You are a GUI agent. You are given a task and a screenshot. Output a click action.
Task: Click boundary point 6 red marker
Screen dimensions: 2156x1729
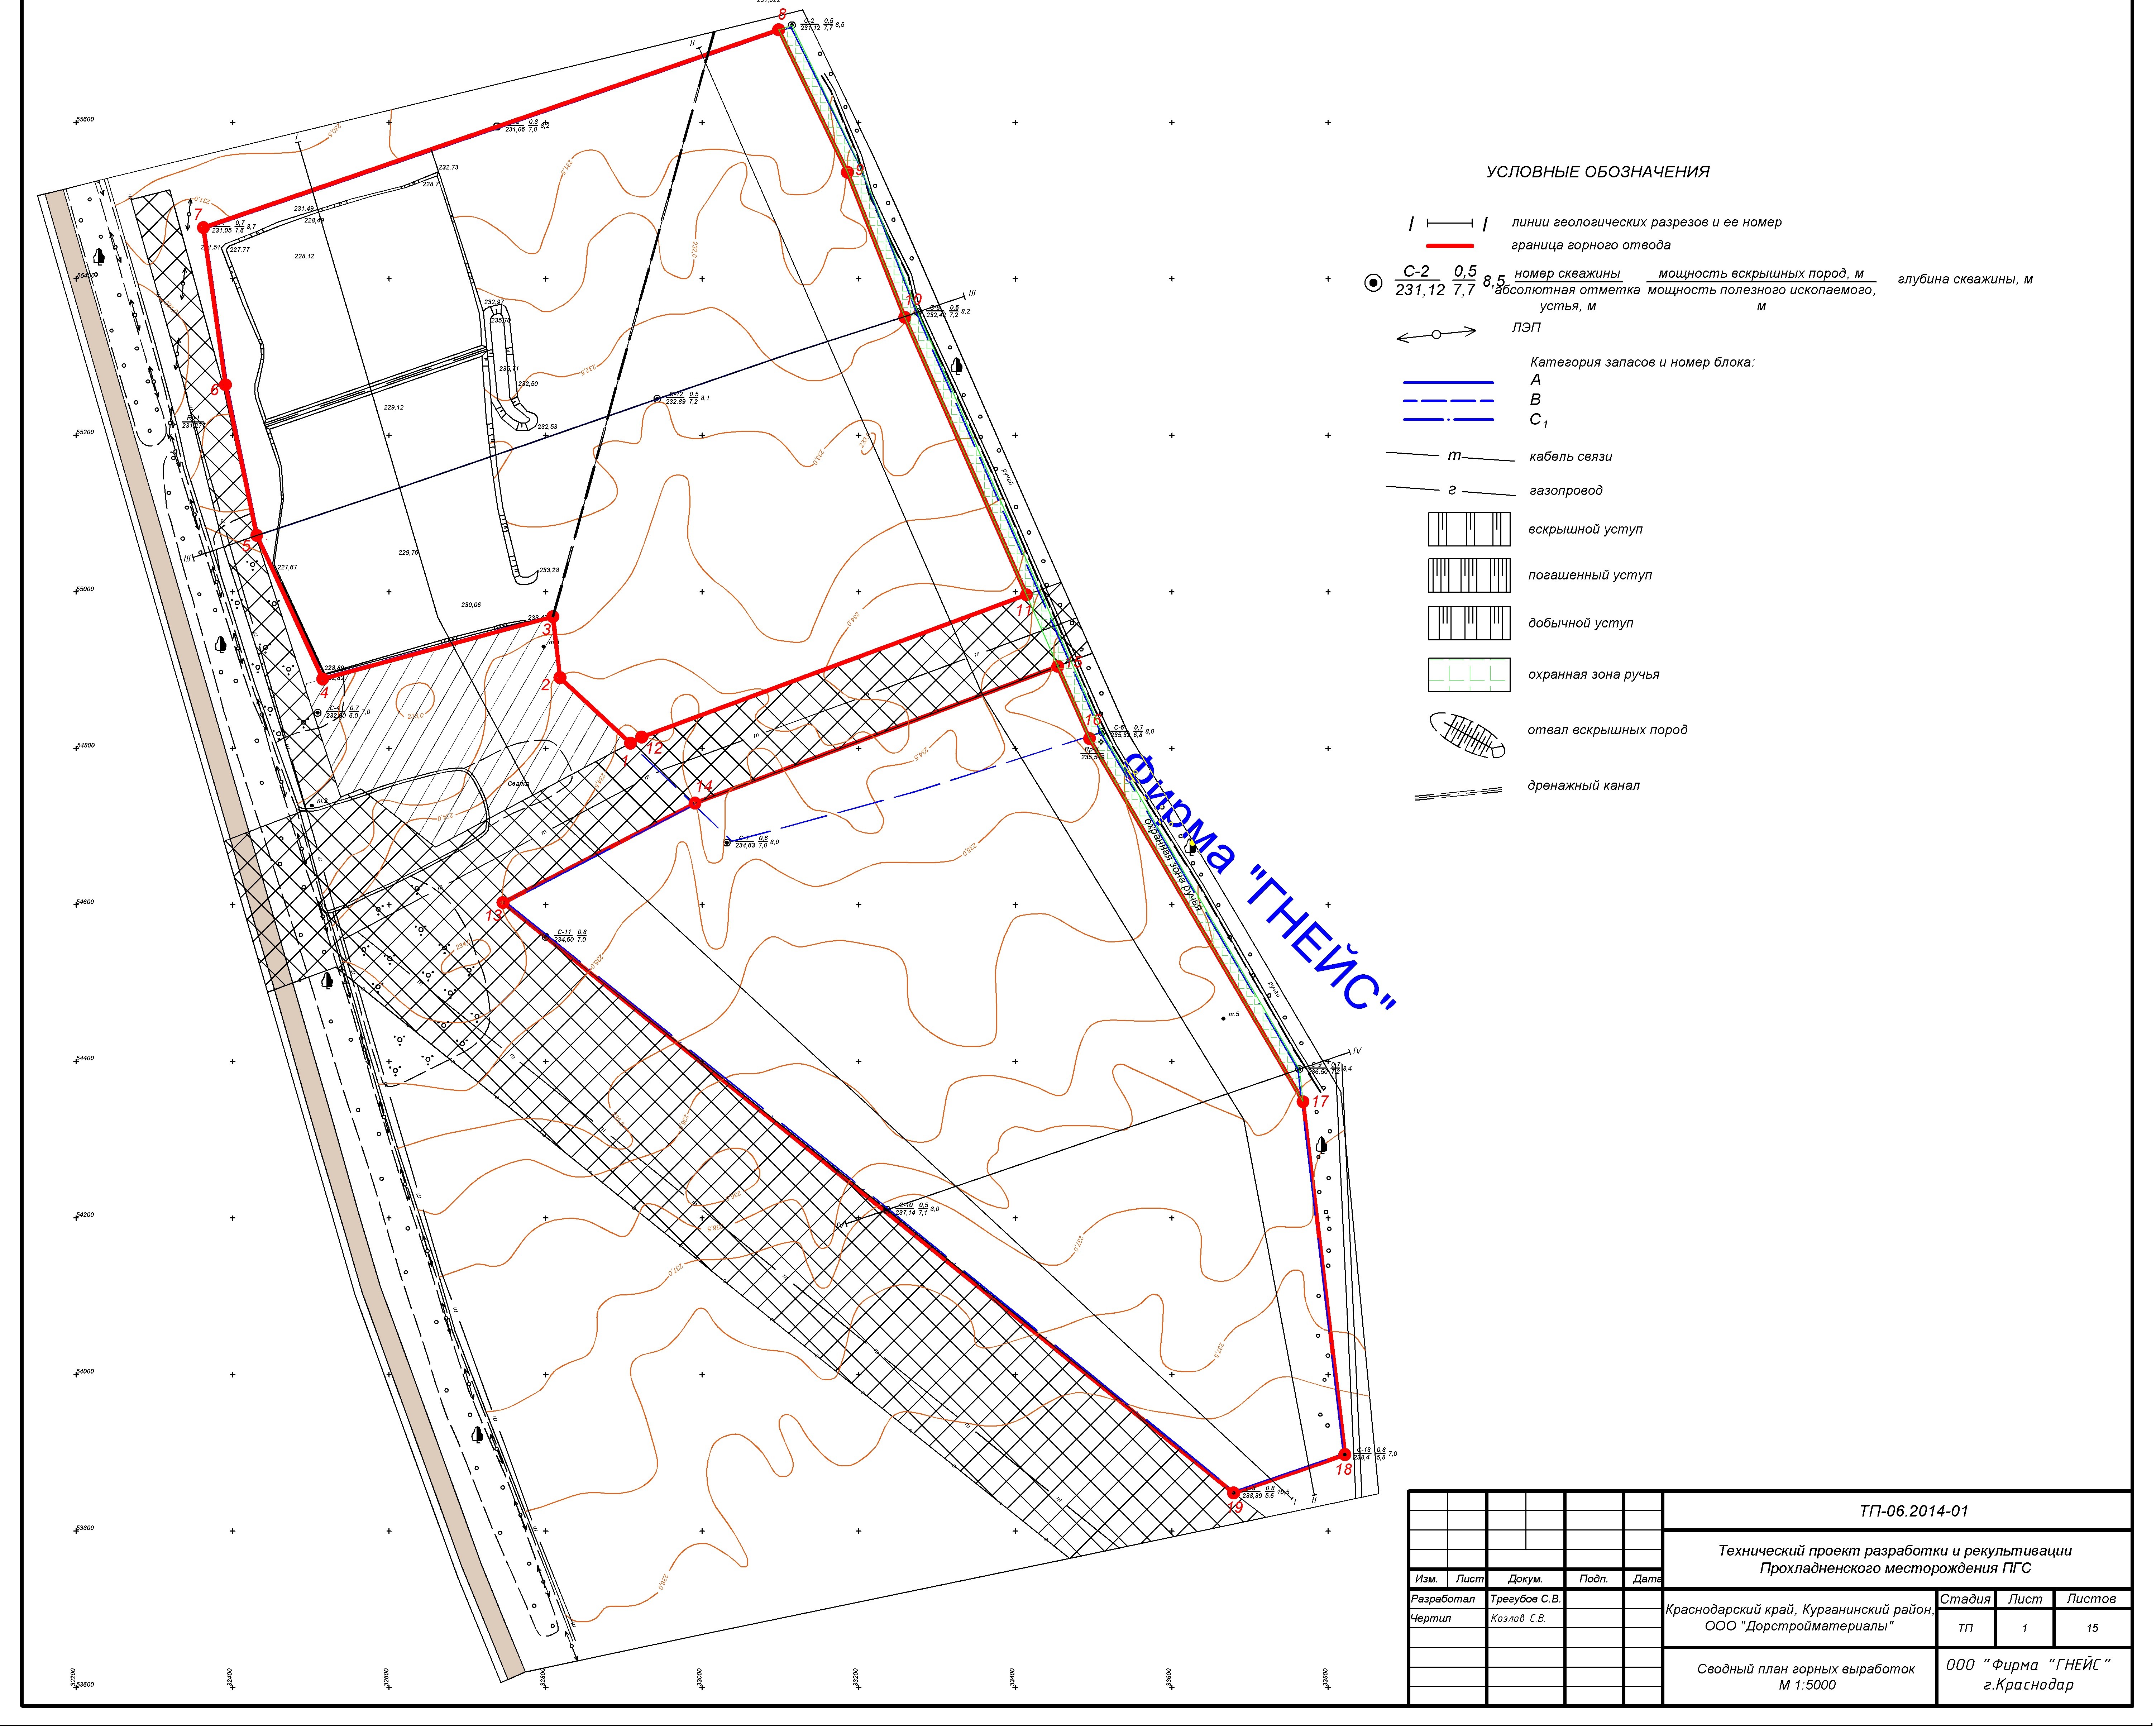[x=226, y=385]
